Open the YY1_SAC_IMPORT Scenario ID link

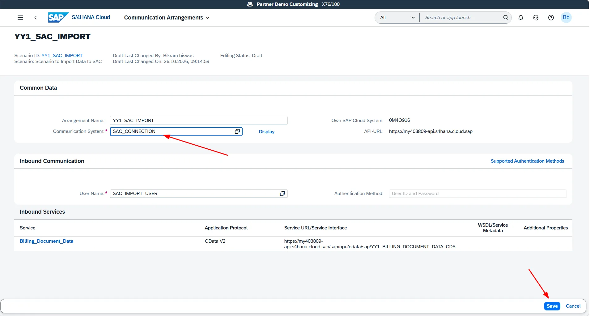point(62,56)
